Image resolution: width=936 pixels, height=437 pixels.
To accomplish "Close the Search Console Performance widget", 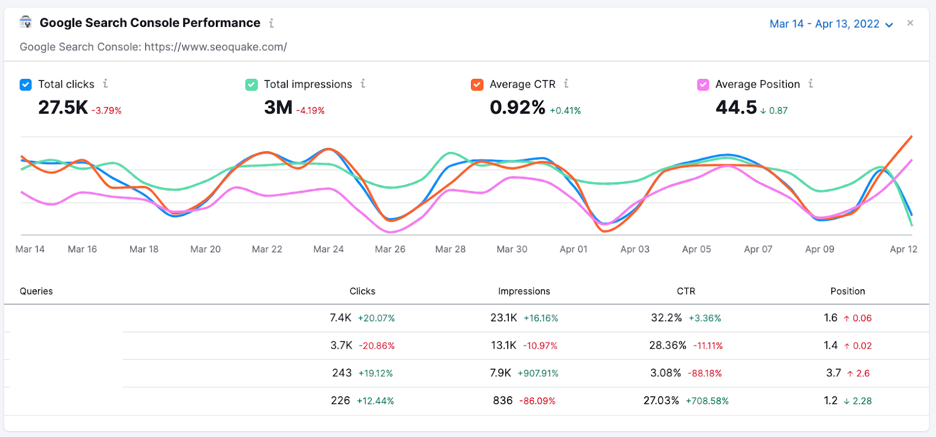I will coord(910,23).
